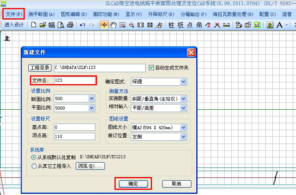Click the project directory path field
Viewport: 296px width, 195px height.
(x=100, y=68)
